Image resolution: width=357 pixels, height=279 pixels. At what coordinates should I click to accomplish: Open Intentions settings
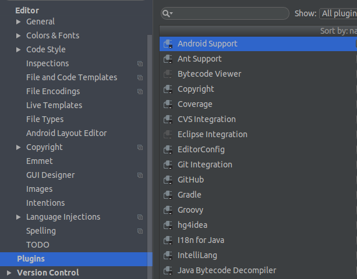point(45,203)
